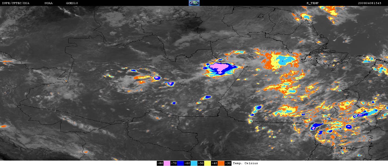Click the -40 legend value
The image size is (388, 166).
(x=214, y=163)
